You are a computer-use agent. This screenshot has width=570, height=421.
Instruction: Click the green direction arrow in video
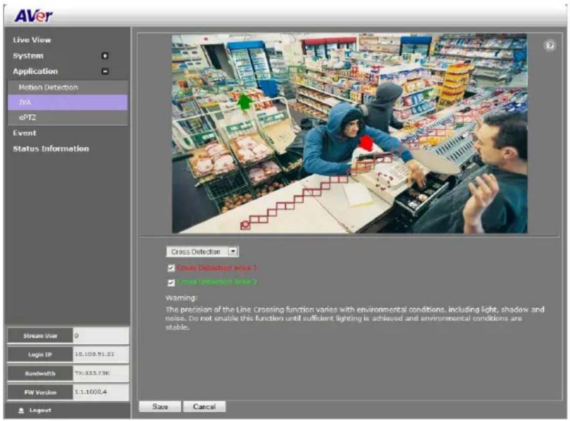(245, 101)
